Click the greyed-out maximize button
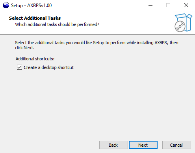Screen dimensions: 195x153 coord(168,5)
